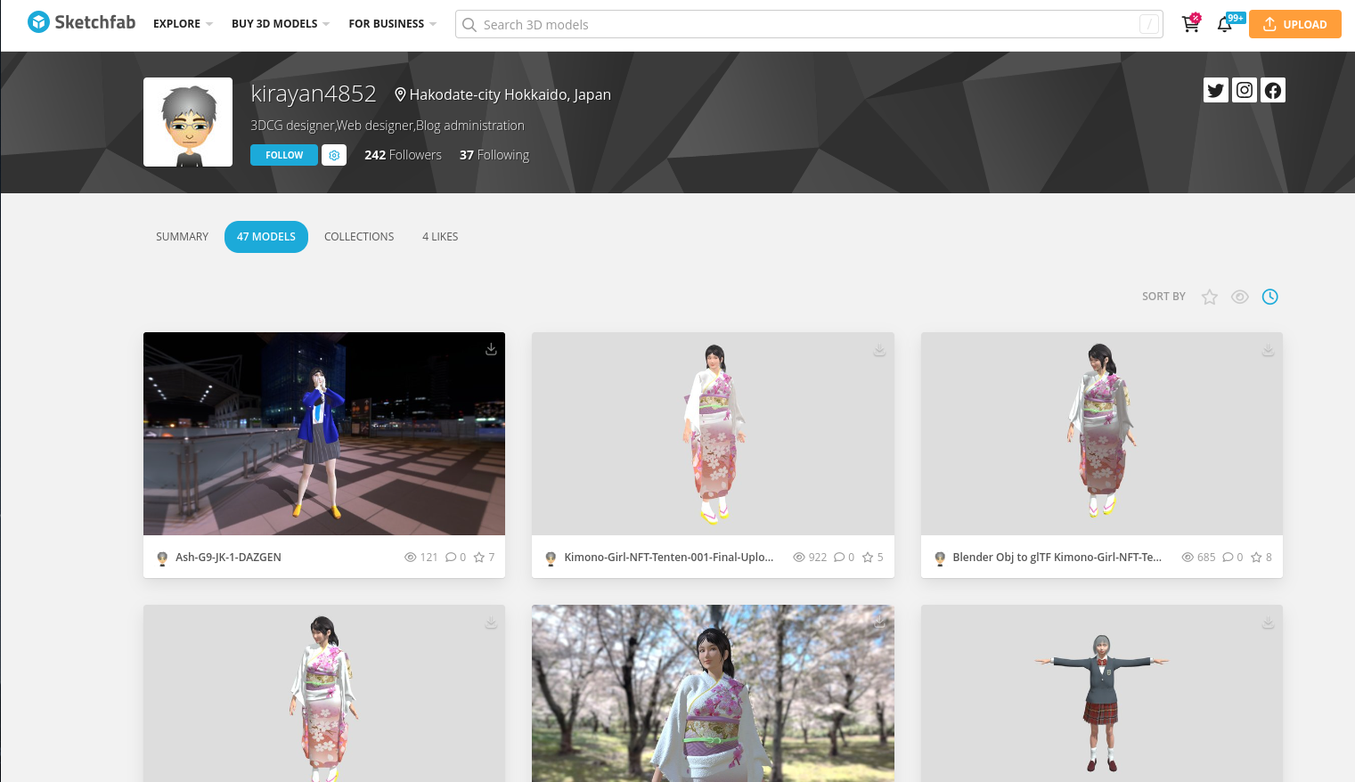The width and height of the screenshot is (1355, 782).
Task: Click views eye on Blender Obj to glTF card
Action: tap(1188, 558)
